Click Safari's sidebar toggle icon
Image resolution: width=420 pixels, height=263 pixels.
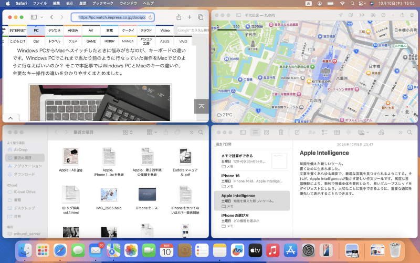click(x=34, y=17)
